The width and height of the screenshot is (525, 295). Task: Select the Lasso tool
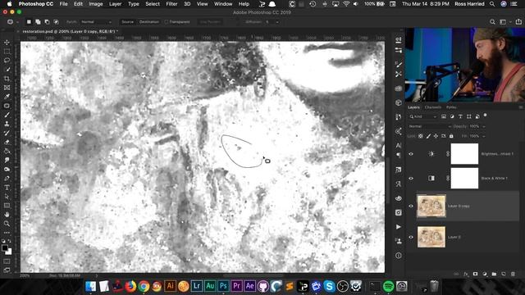click(x=7, y=61)
